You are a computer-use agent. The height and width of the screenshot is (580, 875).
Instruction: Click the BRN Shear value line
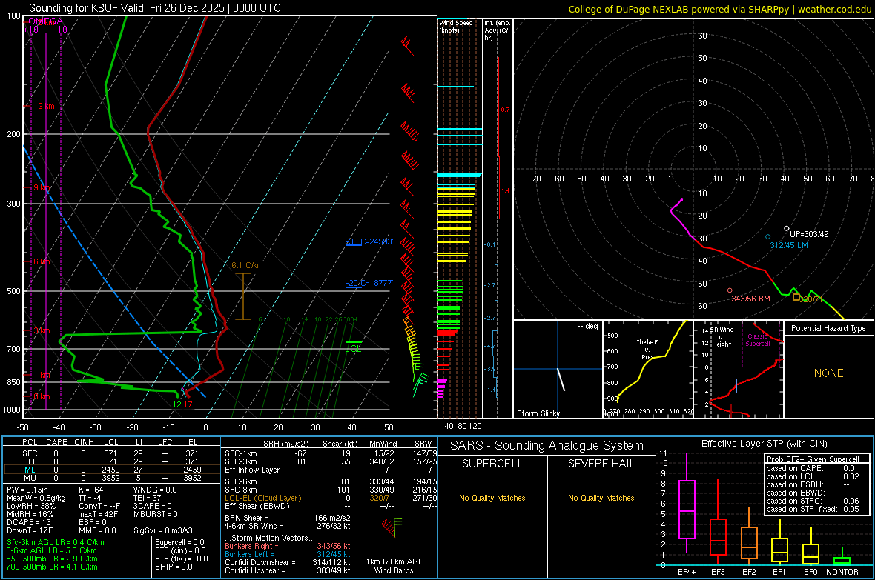coord(288,518)
